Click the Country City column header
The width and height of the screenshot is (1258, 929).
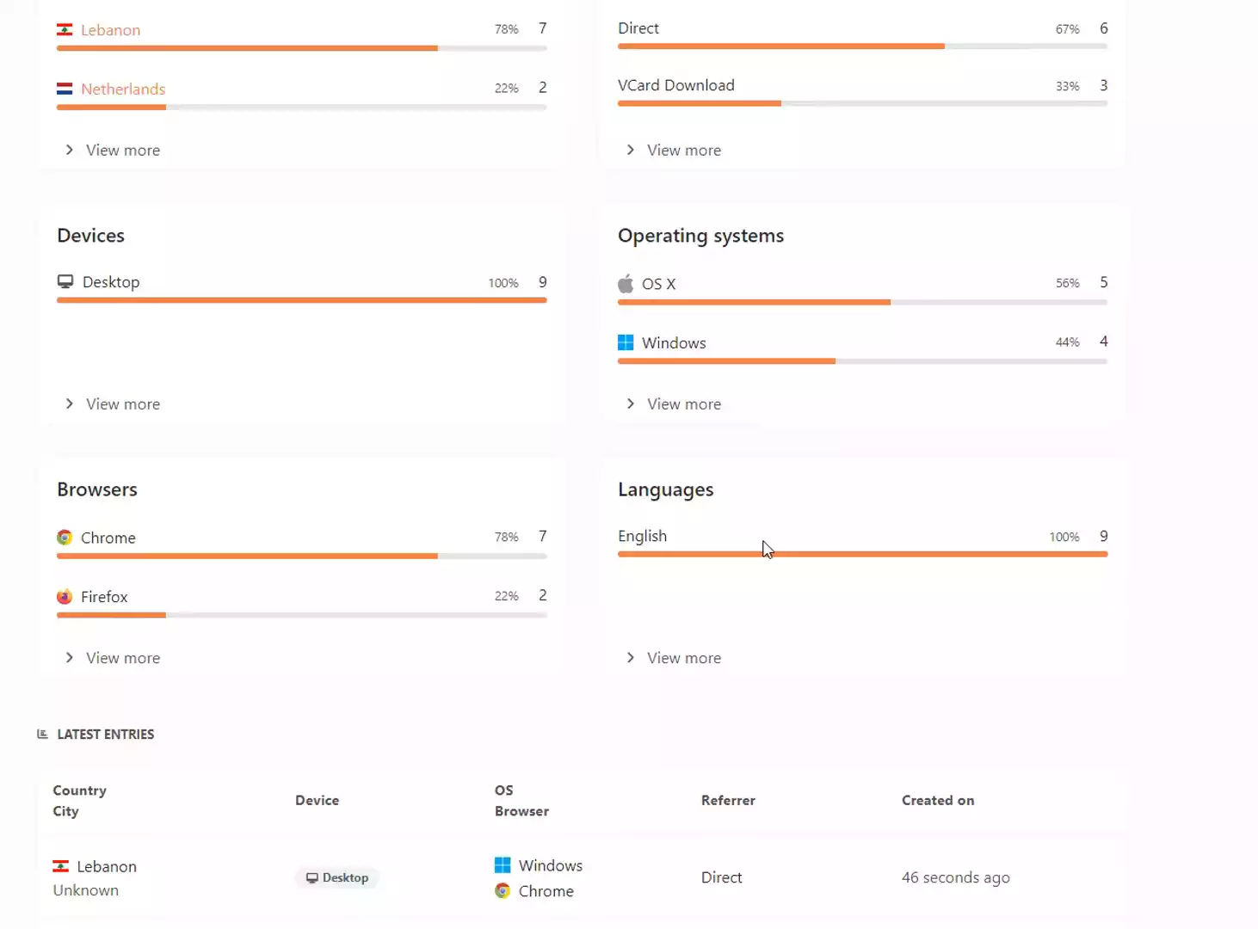click(x=80, y=801)
